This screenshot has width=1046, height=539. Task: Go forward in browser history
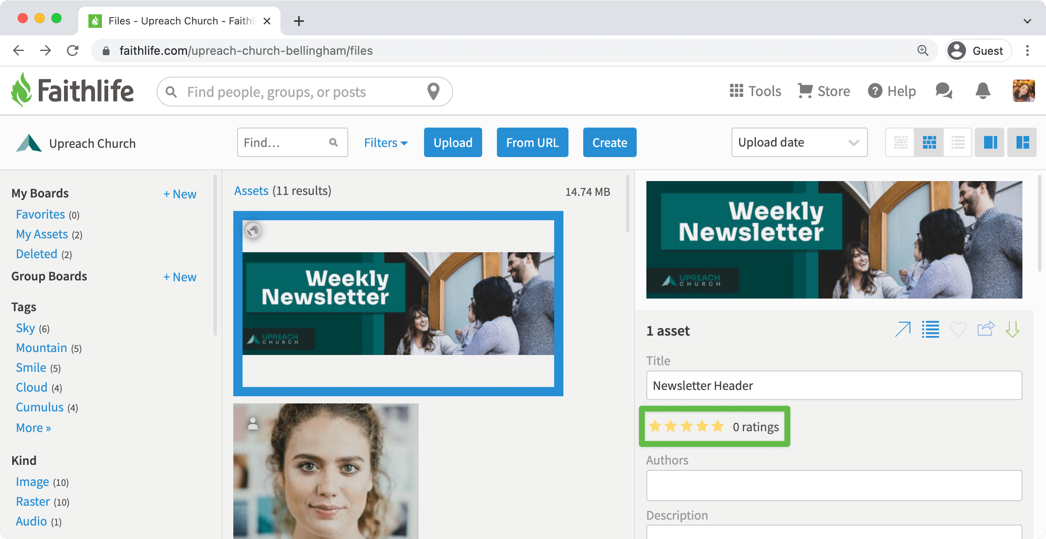(45, 51)
